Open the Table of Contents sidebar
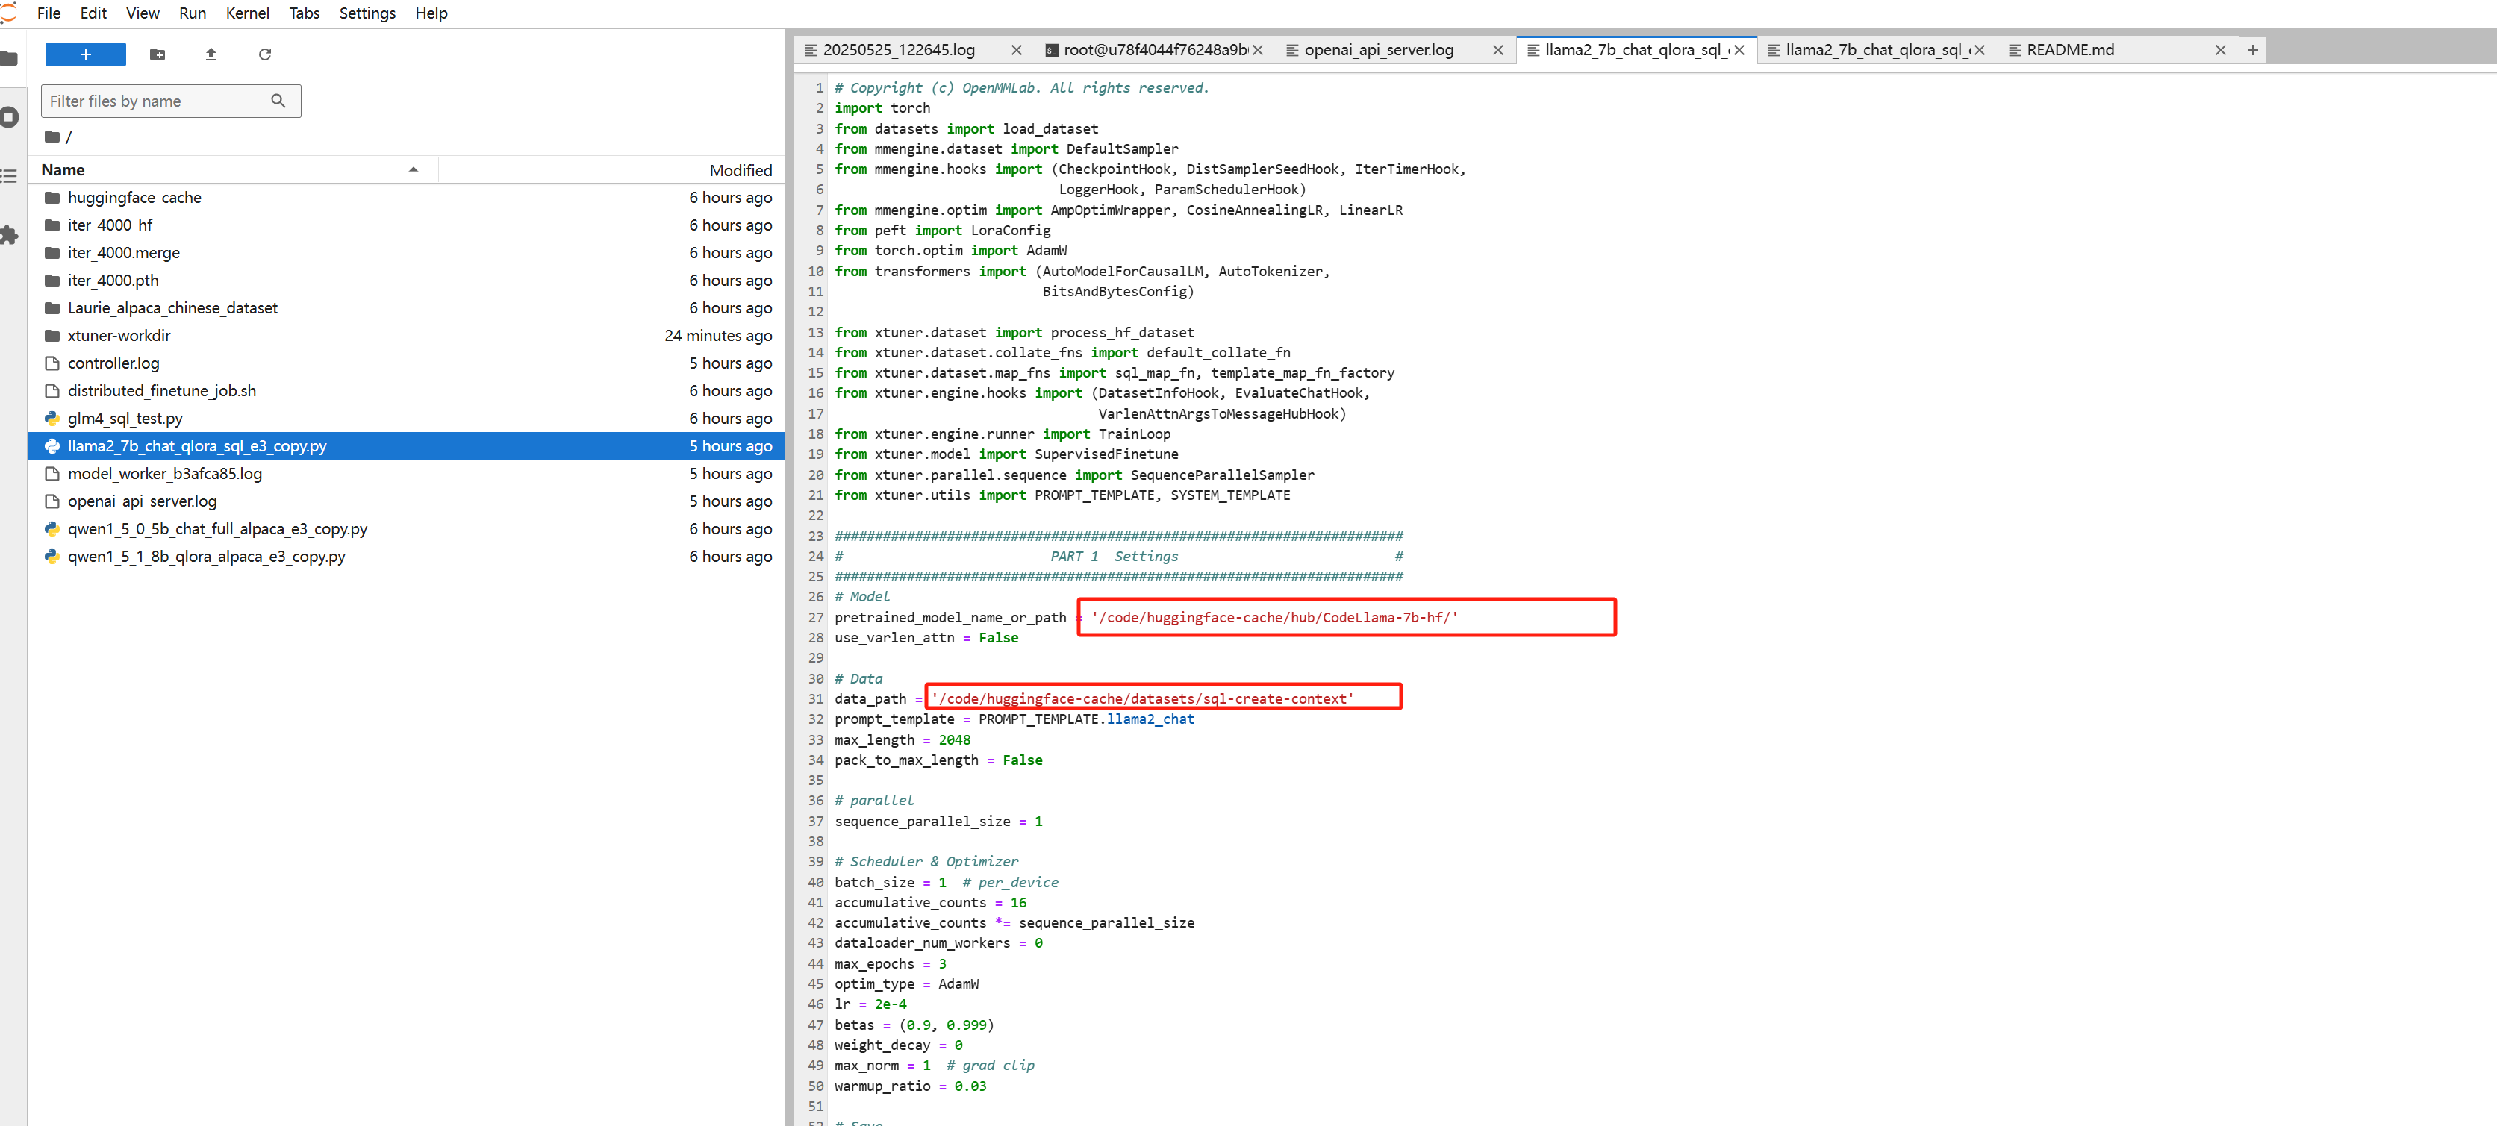This screenshot has width=2497, height=1126. click(10, 176)
